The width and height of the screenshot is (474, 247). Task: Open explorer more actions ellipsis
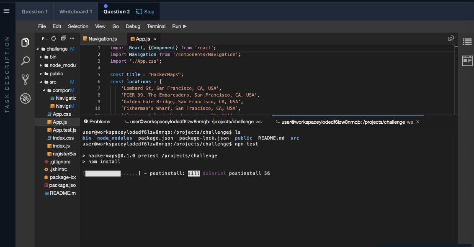pos(72,38)
